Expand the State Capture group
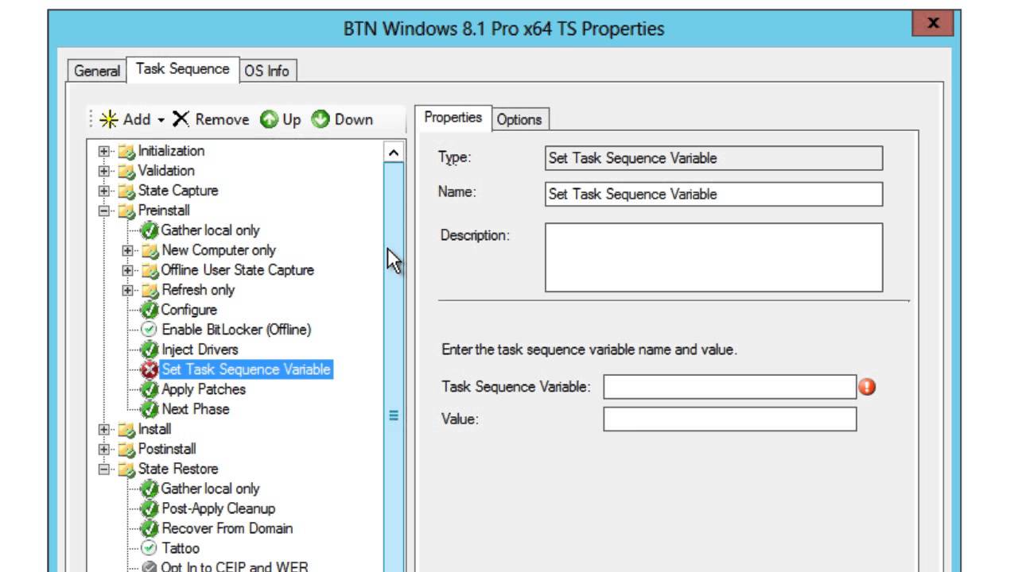This screenshot has height=572, width=1018. coord(104,191)
